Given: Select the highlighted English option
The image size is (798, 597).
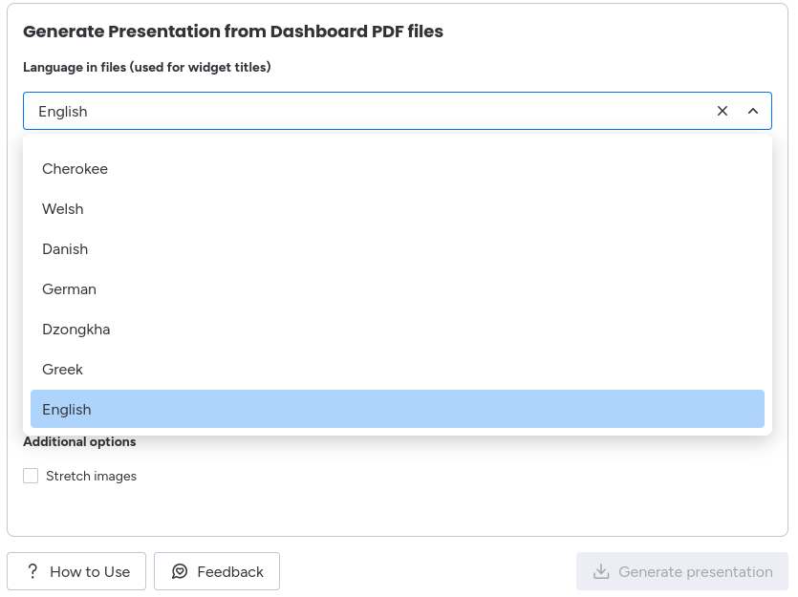Looking at the screenshot, I should 67,410.
